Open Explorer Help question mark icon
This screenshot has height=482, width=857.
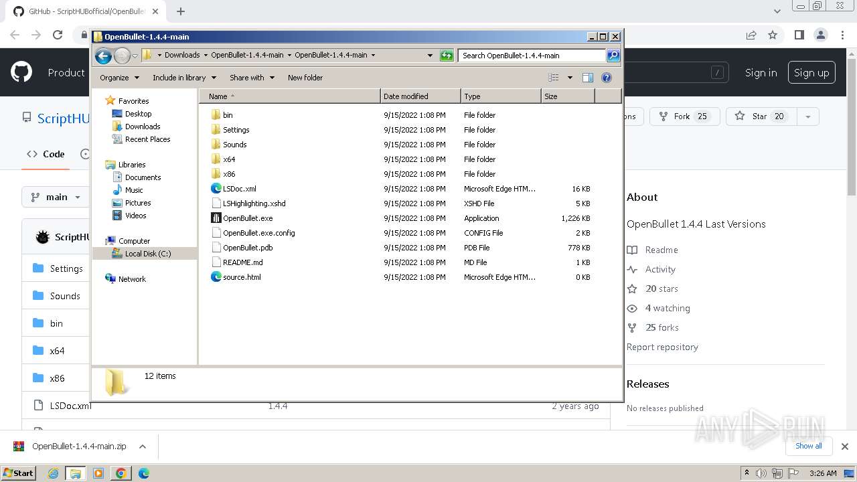pos(607,78)
